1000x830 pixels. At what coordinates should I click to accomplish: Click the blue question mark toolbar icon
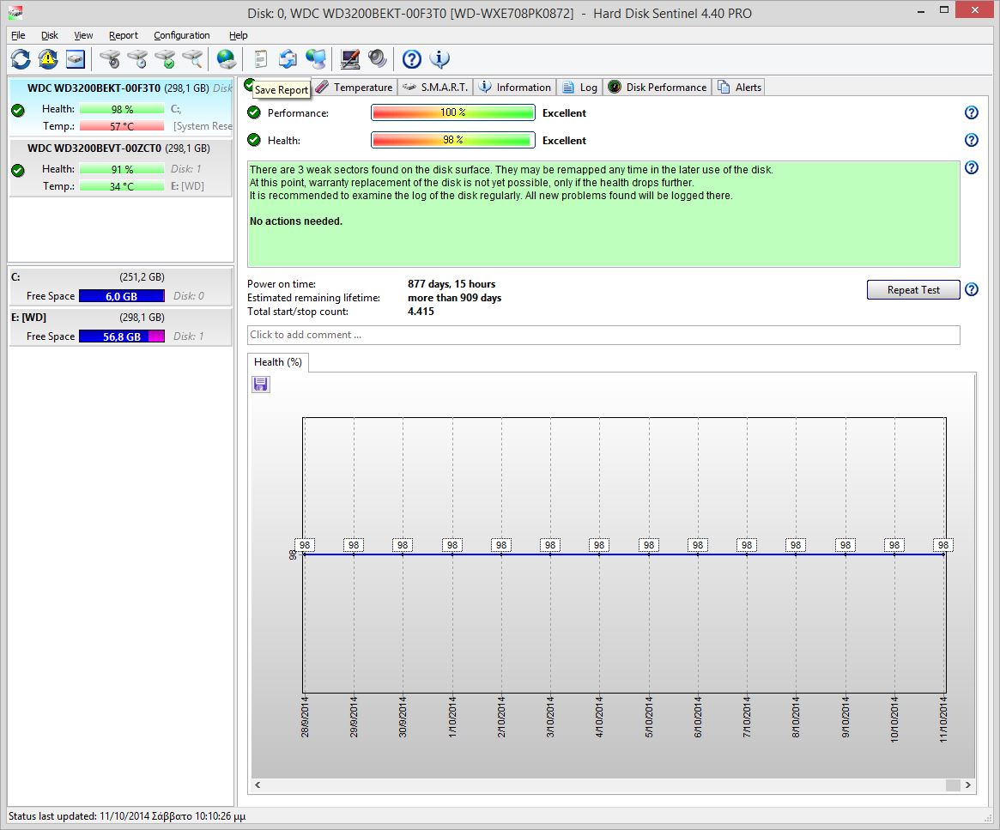point(412,59)
